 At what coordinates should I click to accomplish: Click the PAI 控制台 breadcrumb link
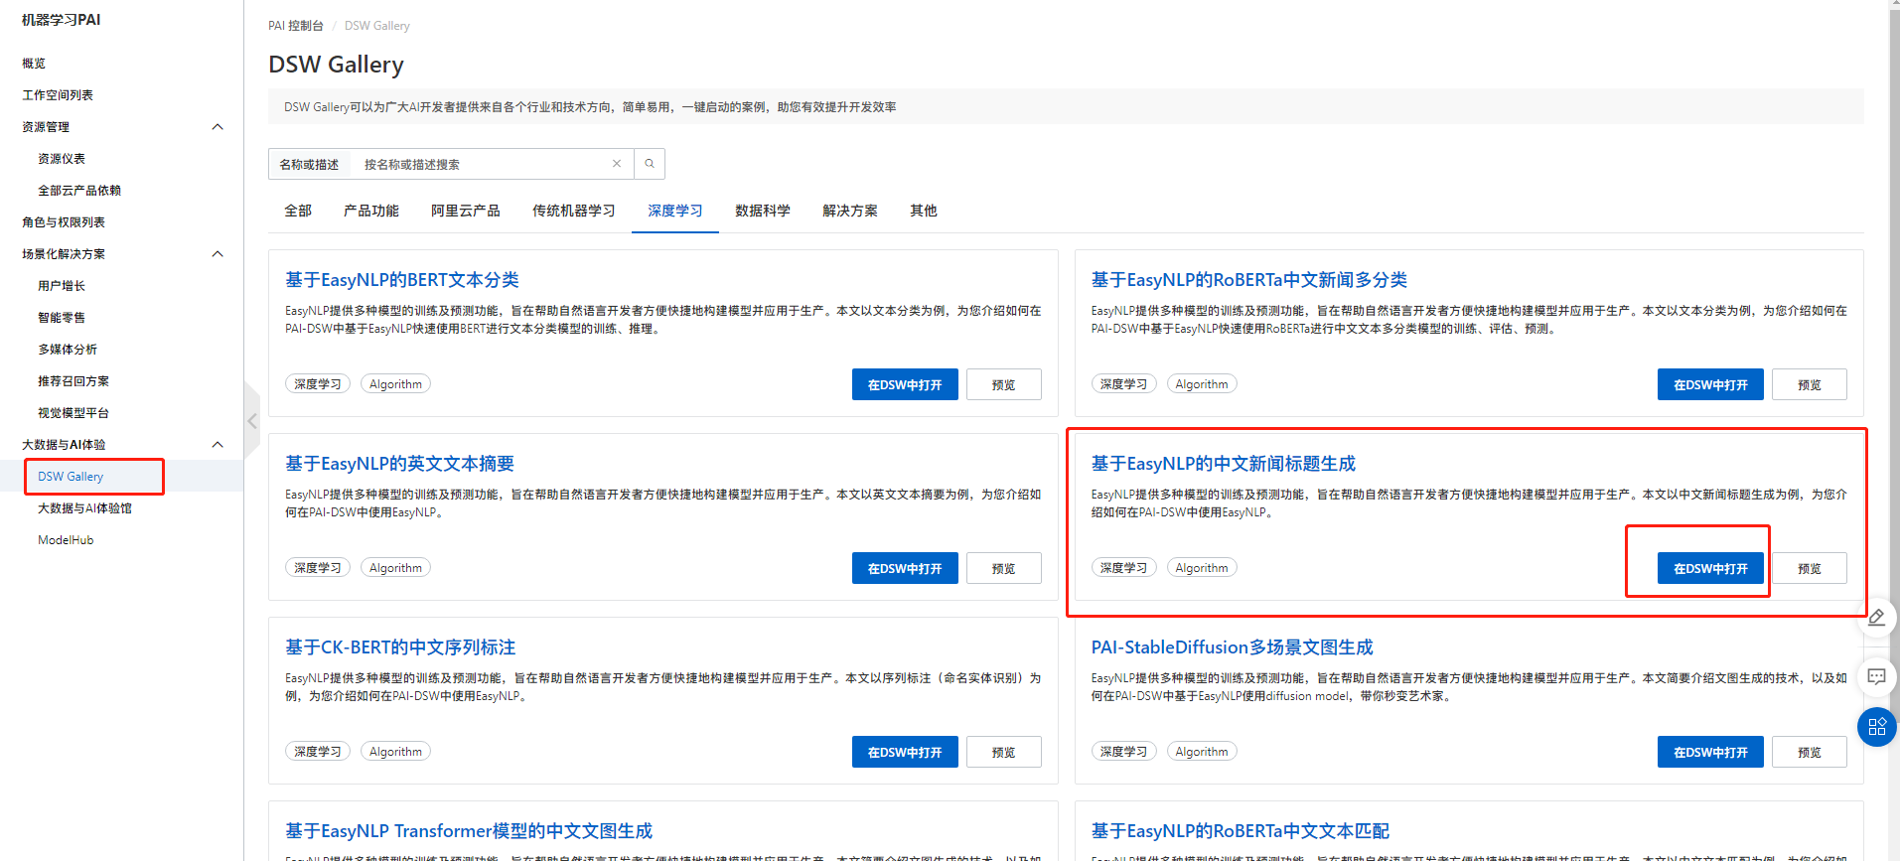296,26
